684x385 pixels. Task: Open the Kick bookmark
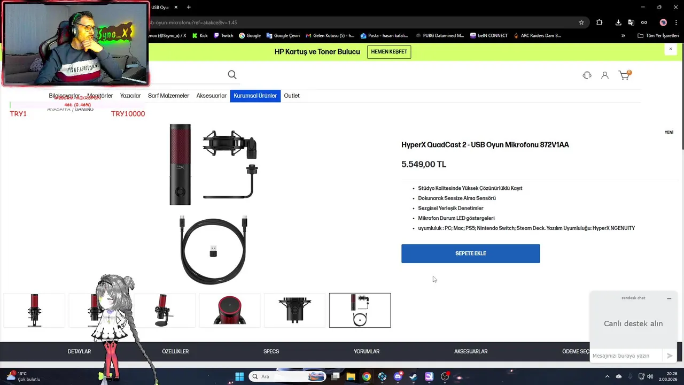tap(199, 36)
